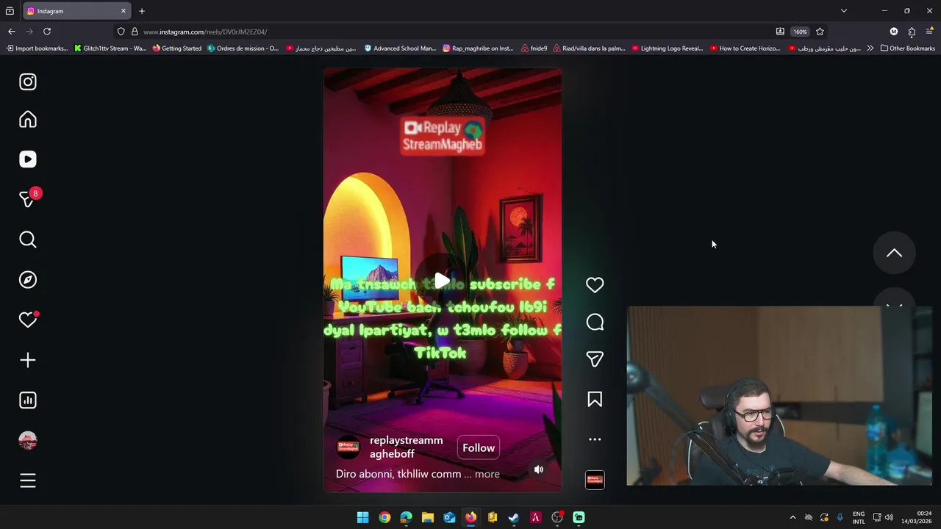
Task: Share the reel via paper-plane icon
Action: point(595,359)
